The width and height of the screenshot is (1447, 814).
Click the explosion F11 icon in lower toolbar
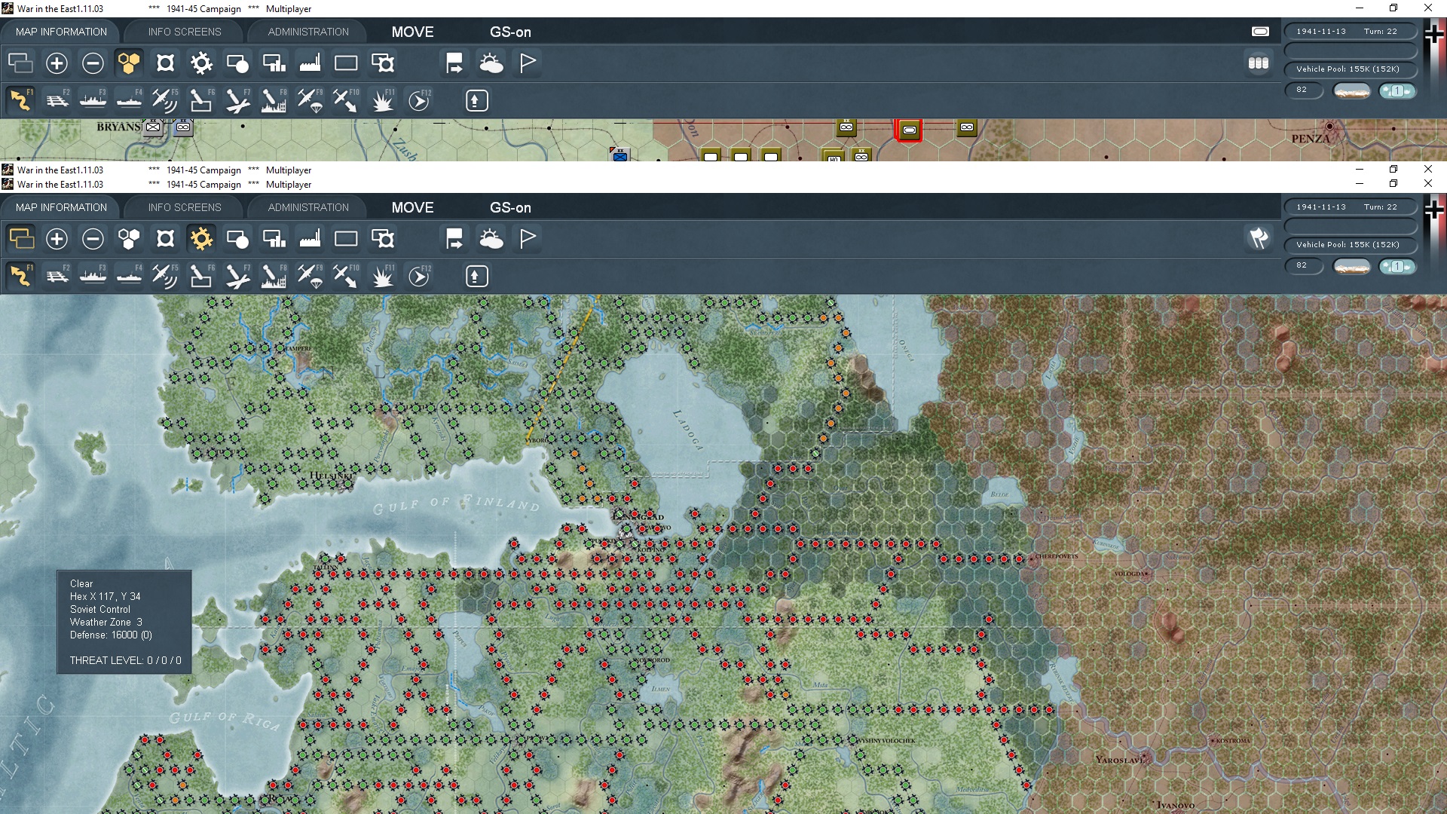point(382,277)
